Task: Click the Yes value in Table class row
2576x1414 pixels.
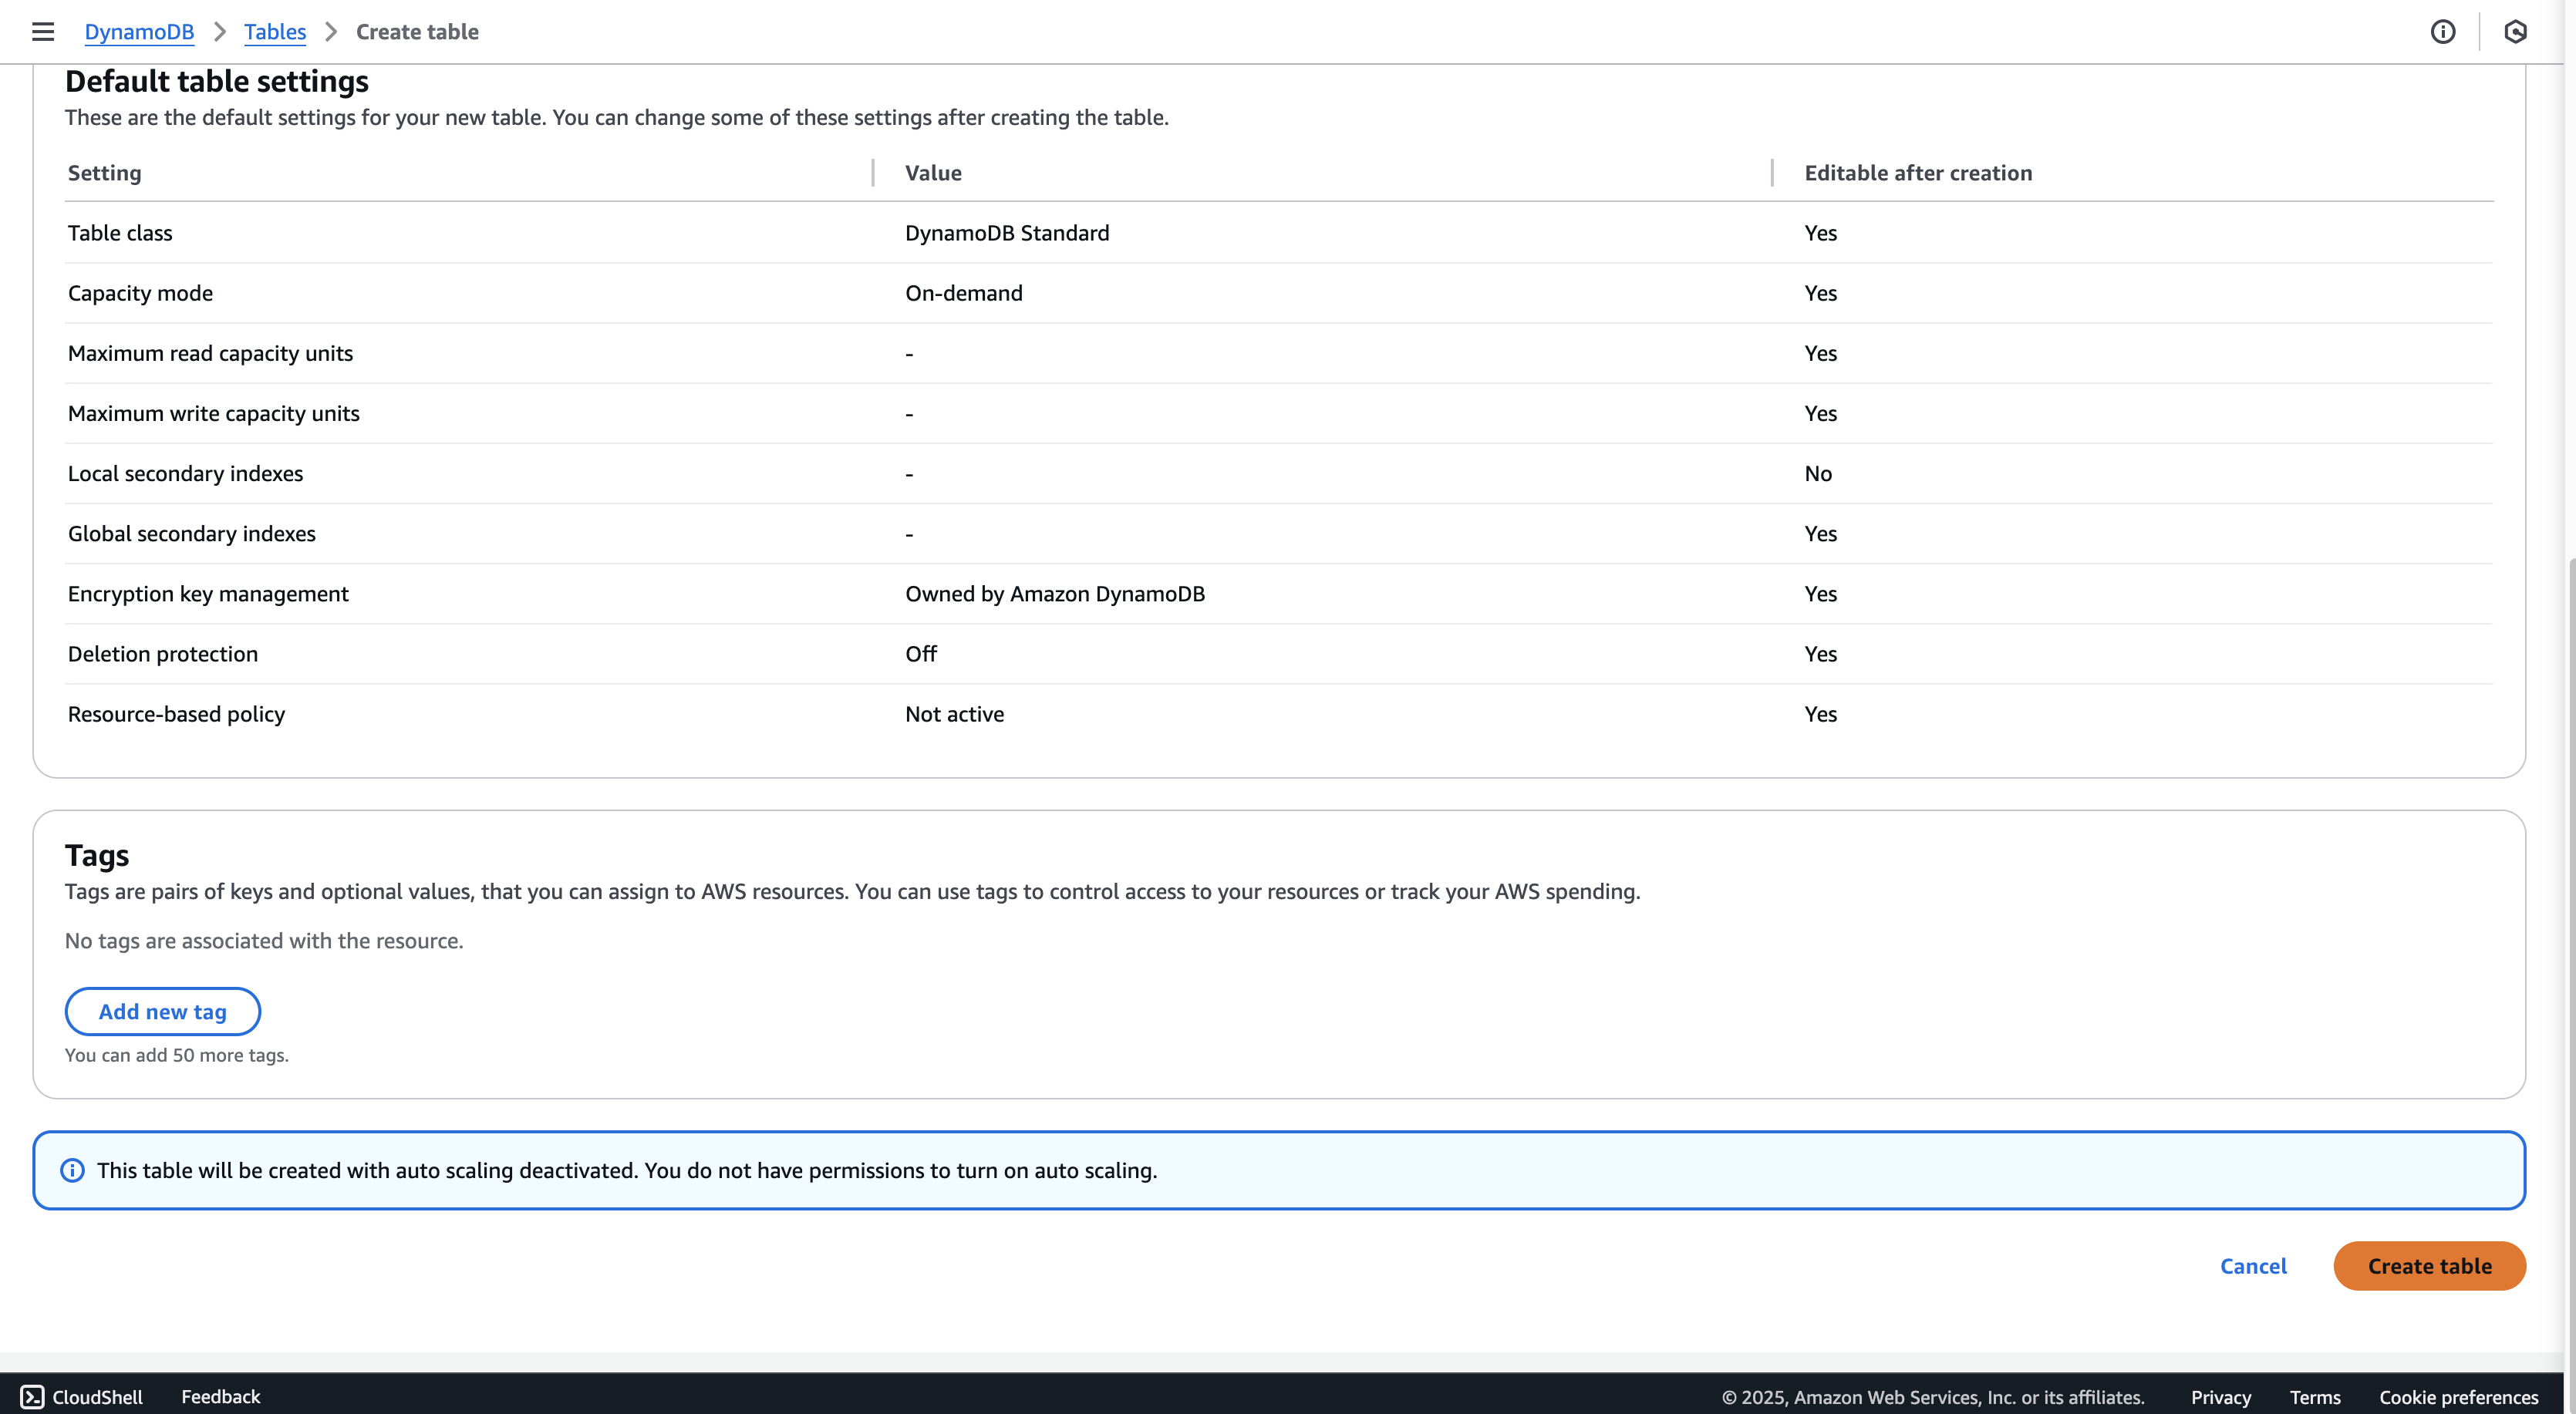Action: [1820, 233]
